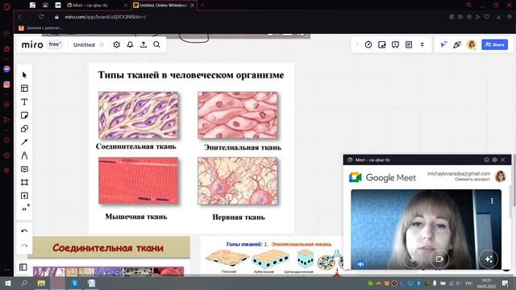Click the audio level indicator in Meet
Image resolution: width=516 pixels, height=290 pixels.
[x=361, y=263]
